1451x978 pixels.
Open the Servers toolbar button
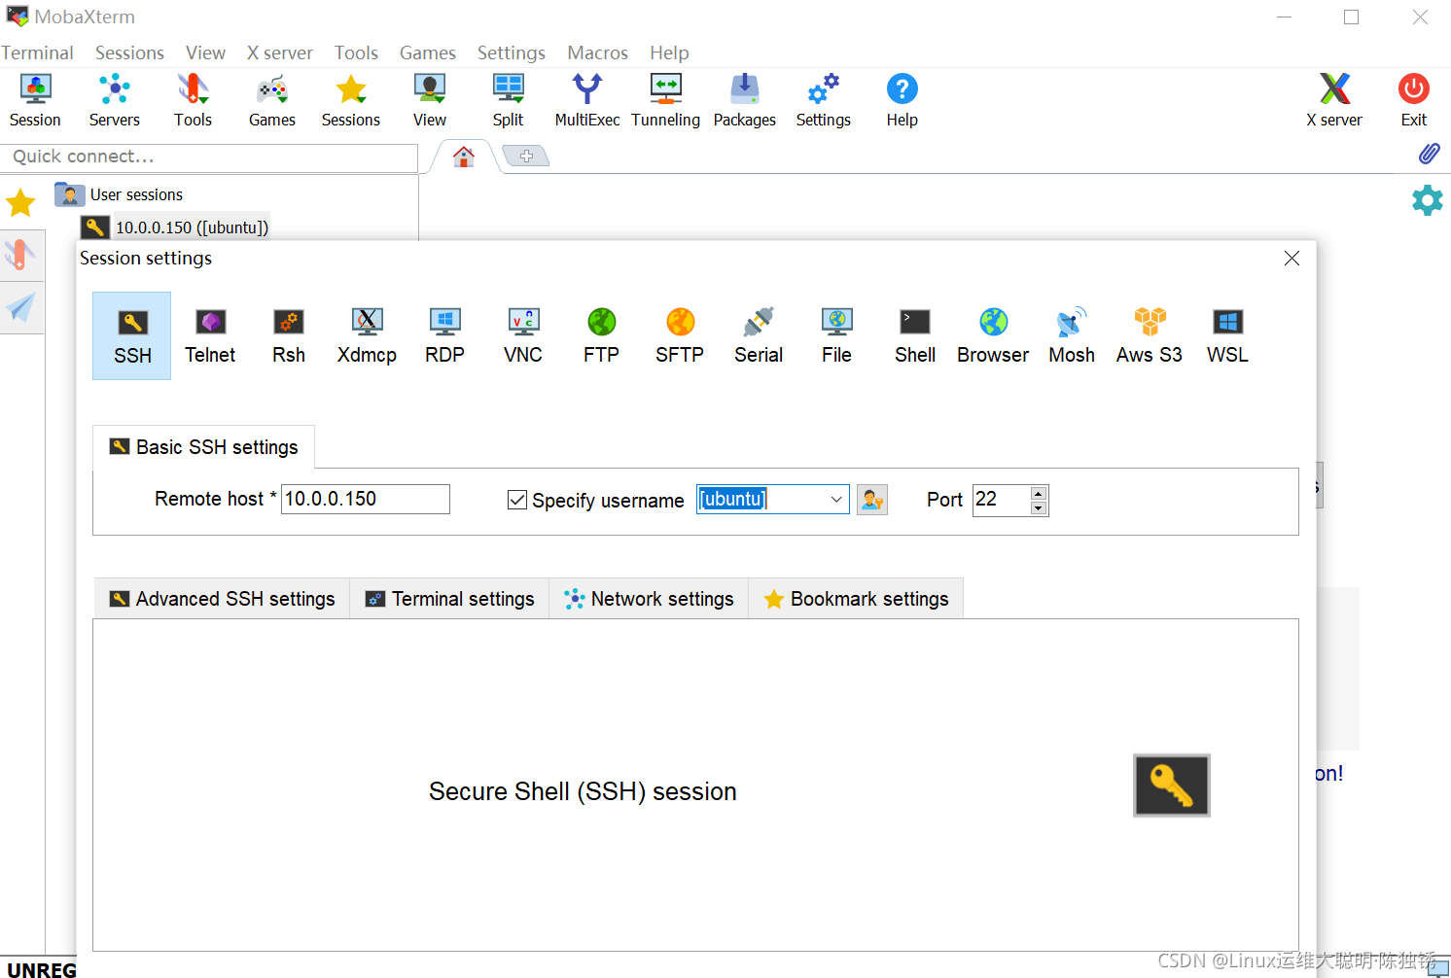pos(115,100)
